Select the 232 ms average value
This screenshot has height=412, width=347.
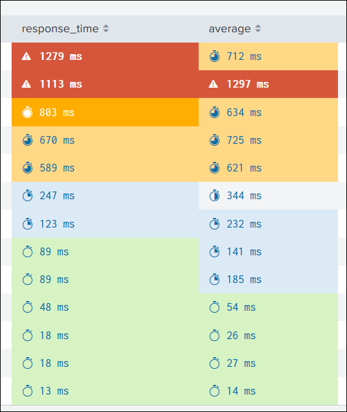244,224
